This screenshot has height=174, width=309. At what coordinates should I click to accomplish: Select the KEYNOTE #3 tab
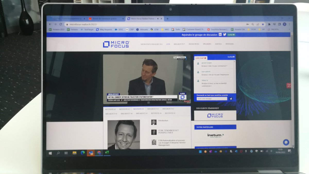coord(139,109)
